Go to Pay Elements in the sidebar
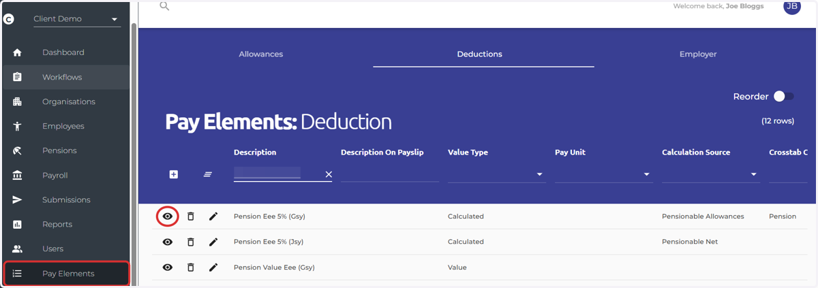The image size is (818, 288). click(x=68, y=273)
